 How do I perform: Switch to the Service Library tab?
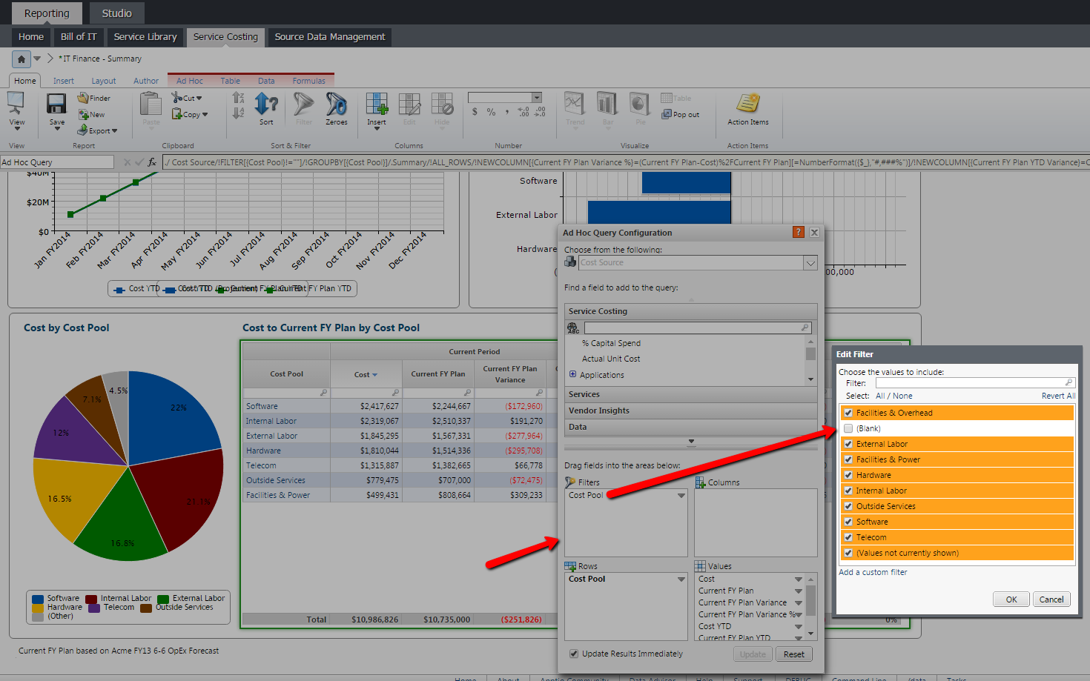(145, 36)
